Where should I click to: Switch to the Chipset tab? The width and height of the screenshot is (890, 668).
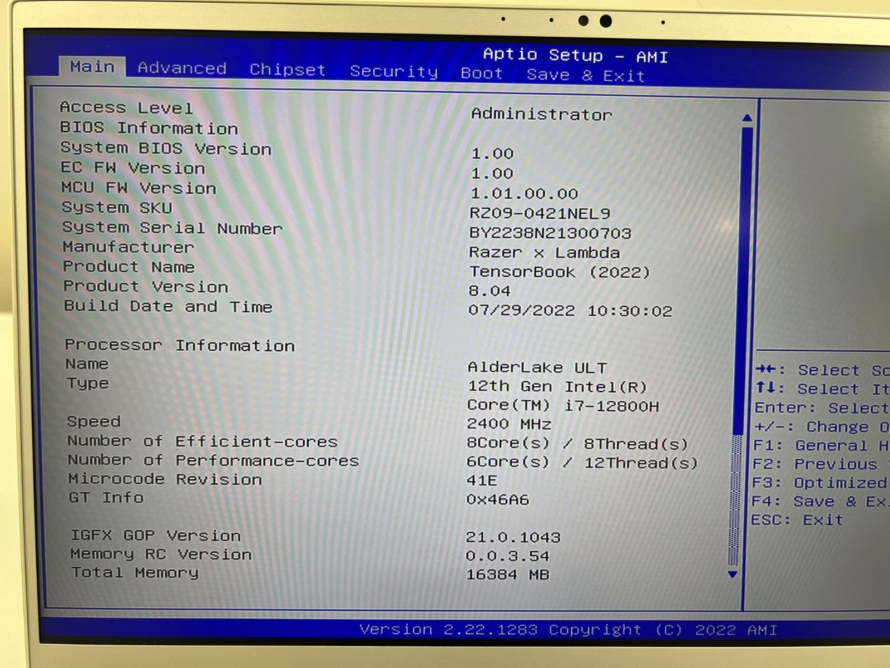pyautogui.click(x=288, y=70)
